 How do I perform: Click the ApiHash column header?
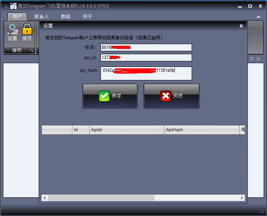pos(202,130)
